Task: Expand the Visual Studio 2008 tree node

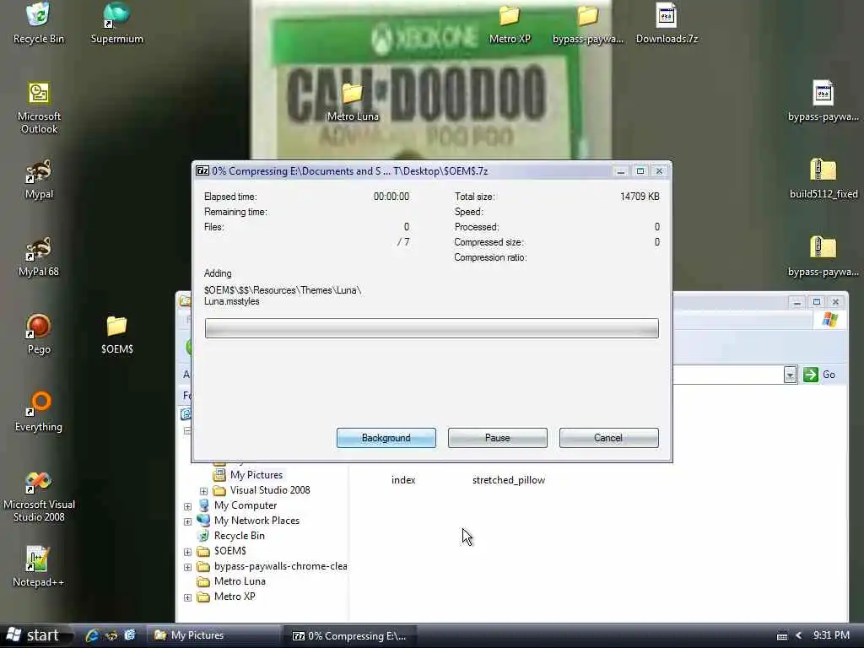Action: 203,490
